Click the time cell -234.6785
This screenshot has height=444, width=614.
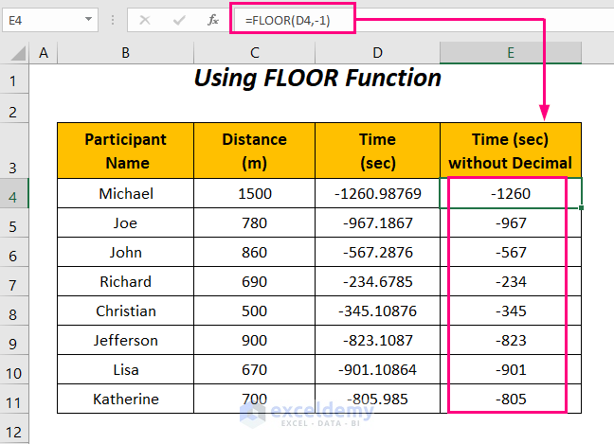[377, 282]
